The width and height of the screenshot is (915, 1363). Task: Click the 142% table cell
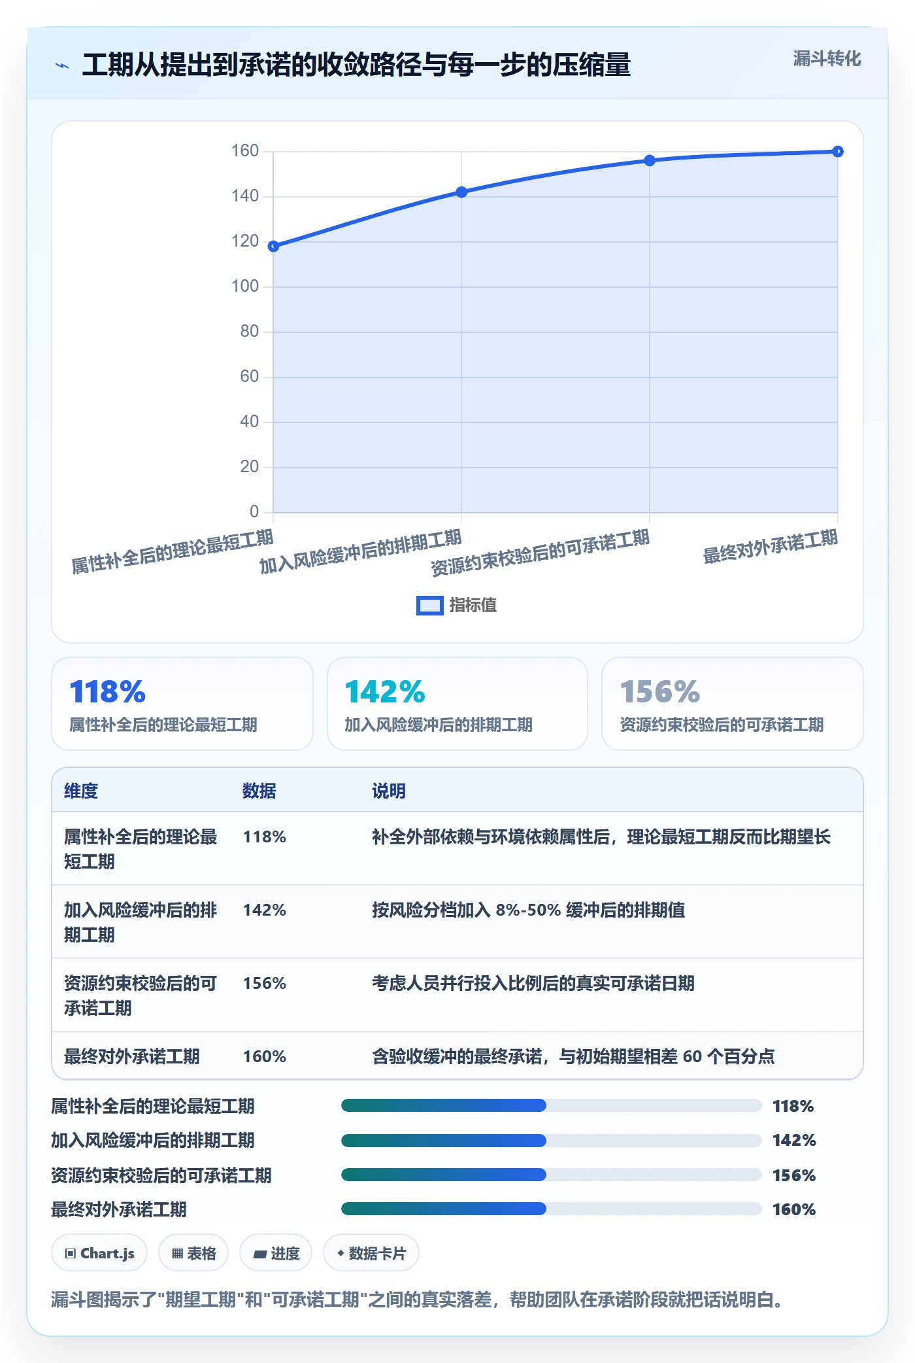pyautogui.click(x=265, y=910)
